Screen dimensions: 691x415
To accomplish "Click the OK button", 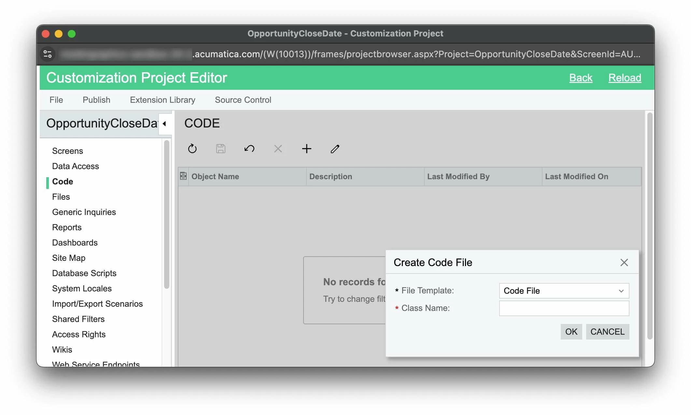I will tap(571, 331).
